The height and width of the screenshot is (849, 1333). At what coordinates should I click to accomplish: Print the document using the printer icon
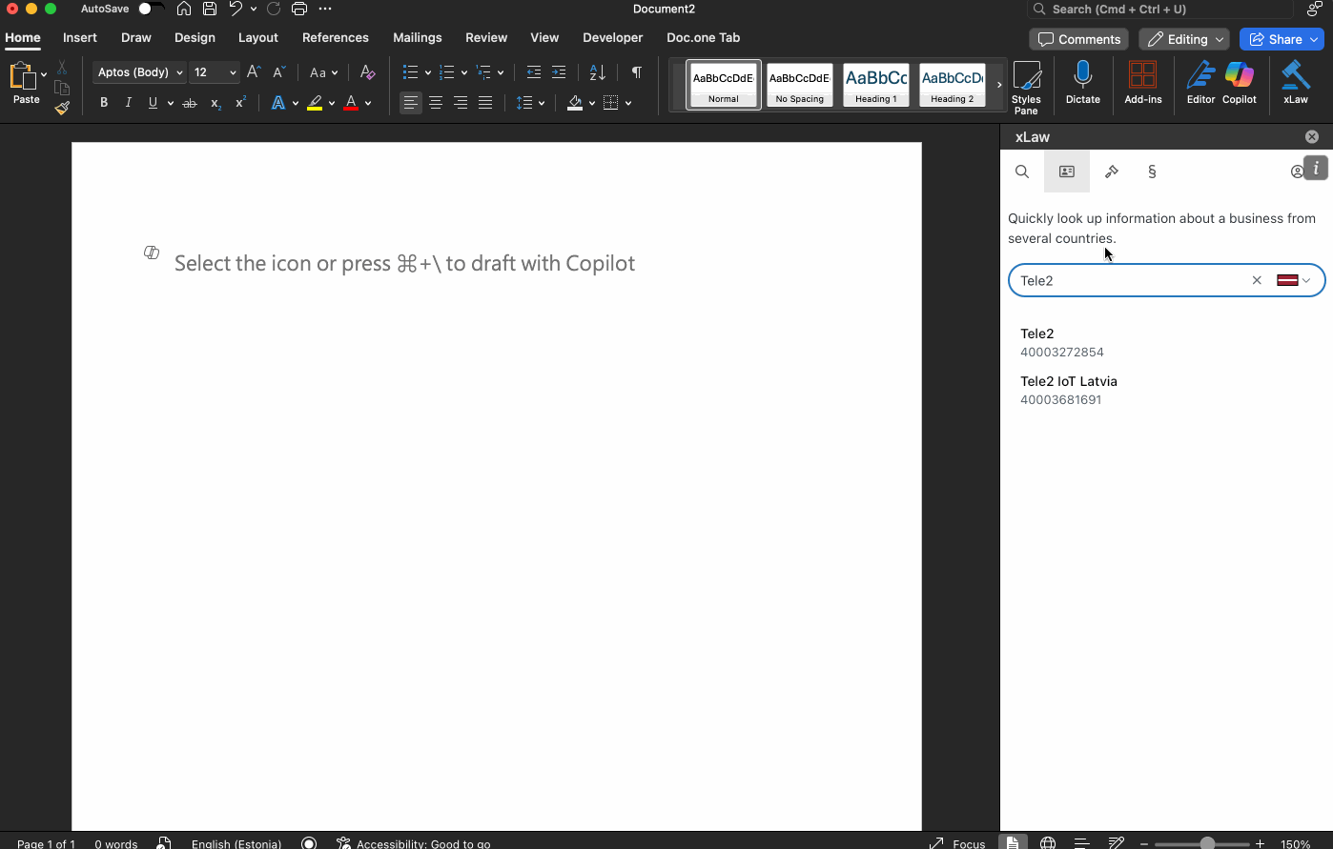(299, 9)
